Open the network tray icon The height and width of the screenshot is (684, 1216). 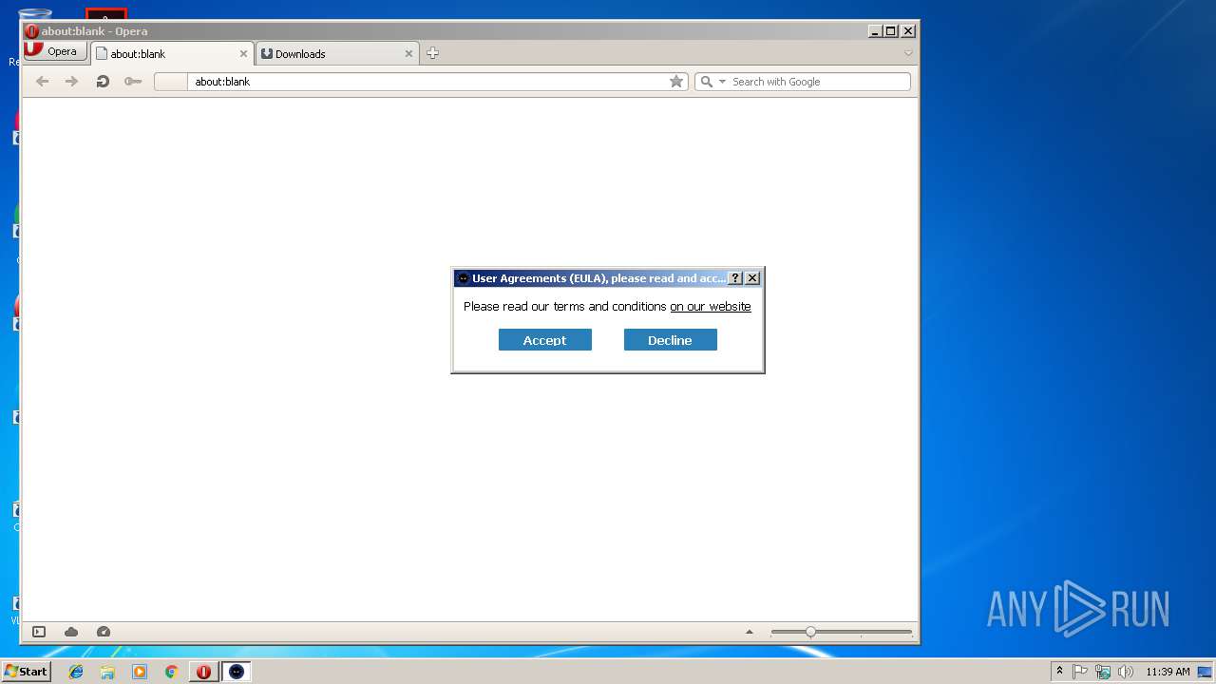coord(1103,672)
